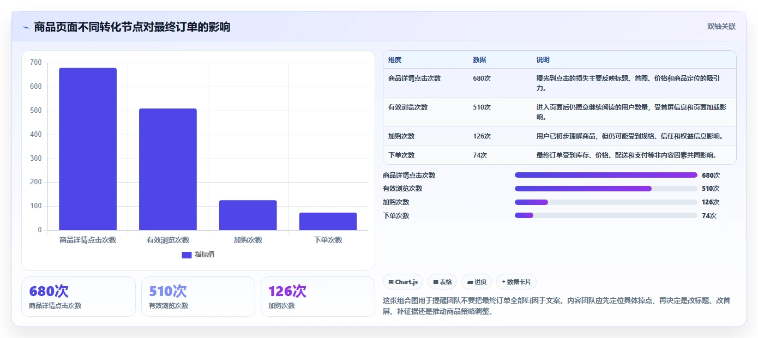Click the 74次 table cell
Viewport: 758px width, 338px height.
[480, 155]
